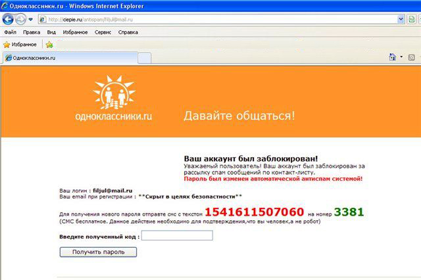This screenshot has width=421, height=280.
Task: Click the Refresh page icon
Action: click(412, 19)
